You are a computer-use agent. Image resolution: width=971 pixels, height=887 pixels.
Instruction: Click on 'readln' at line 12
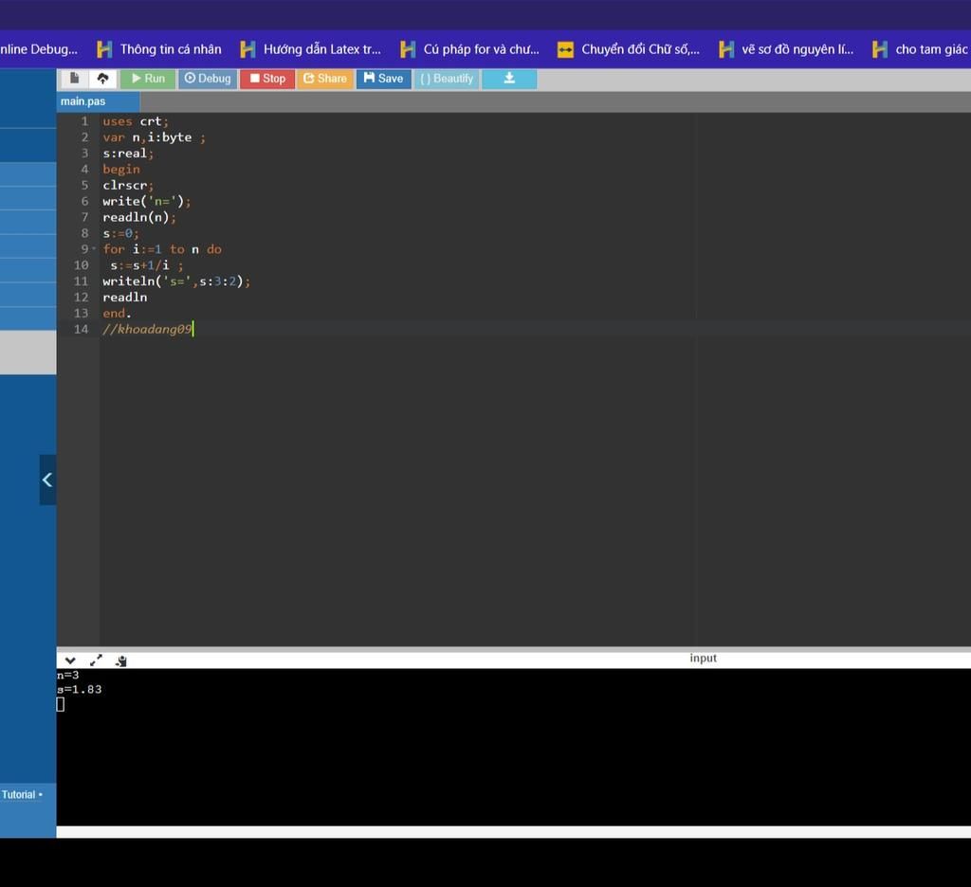(125, 298)
